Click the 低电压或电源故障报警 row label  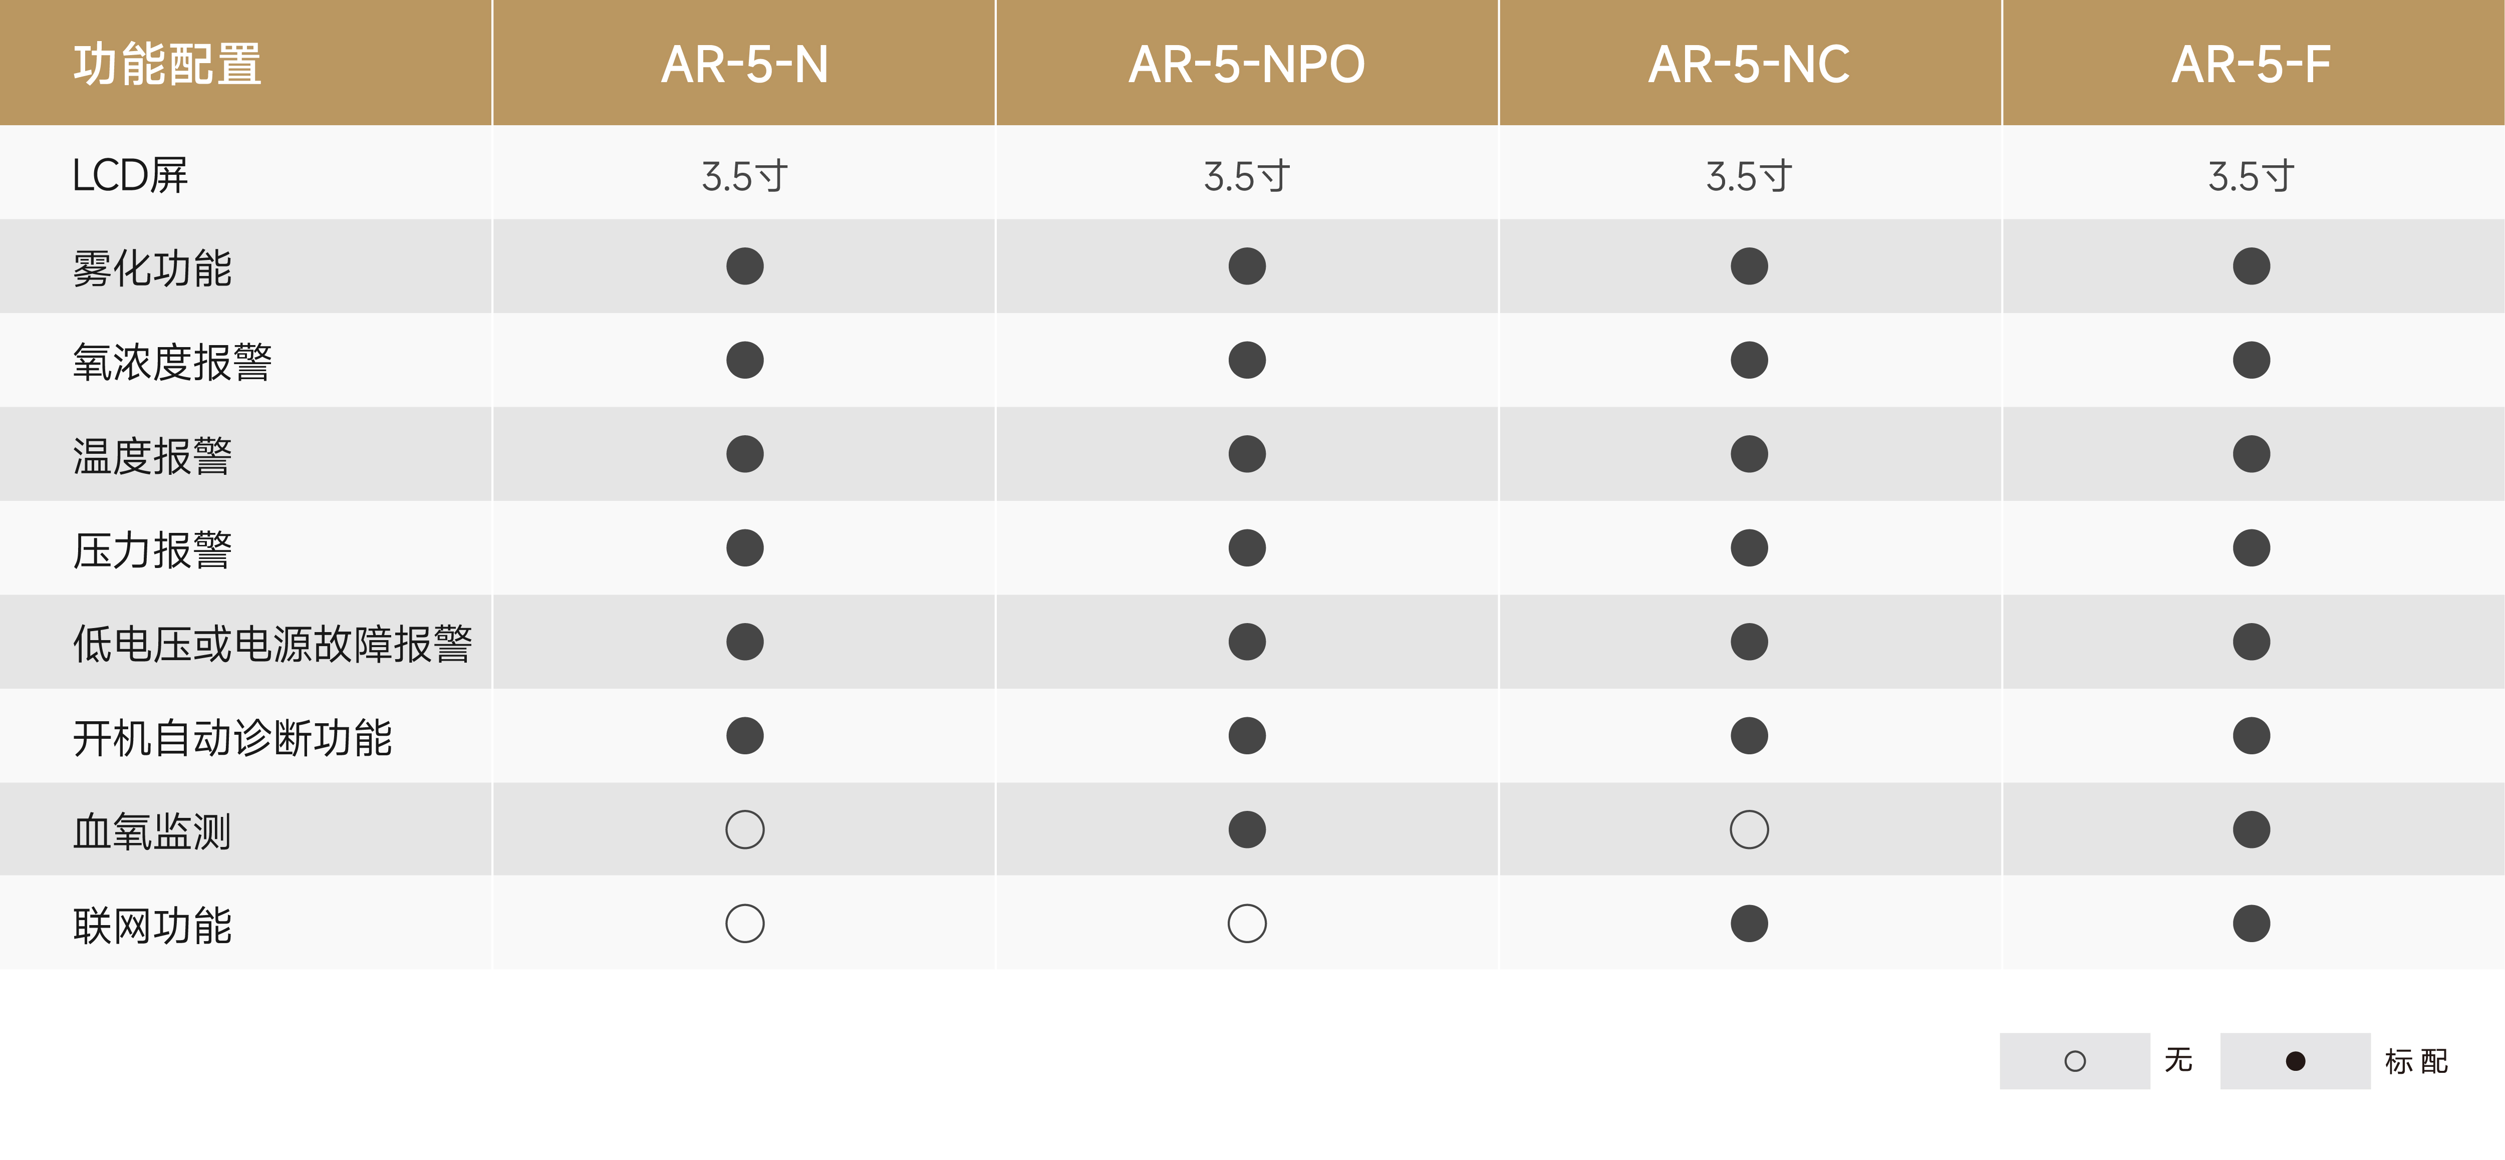point(272,644)
